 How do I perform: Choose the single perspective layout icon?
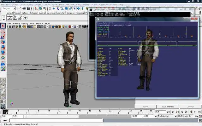click(3, 80)
